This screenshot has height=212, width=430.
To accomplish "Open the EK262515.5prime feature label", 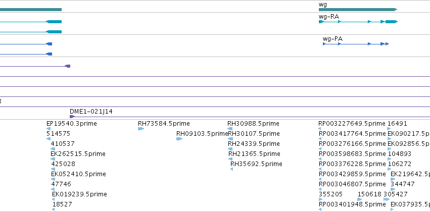I will (78, 154).
